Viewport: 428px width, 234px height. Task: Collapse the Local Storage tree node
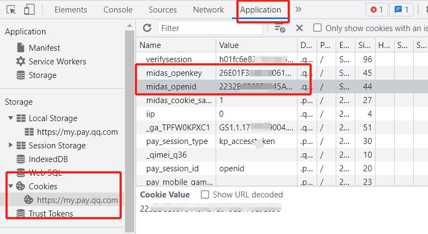coord(10,118)
